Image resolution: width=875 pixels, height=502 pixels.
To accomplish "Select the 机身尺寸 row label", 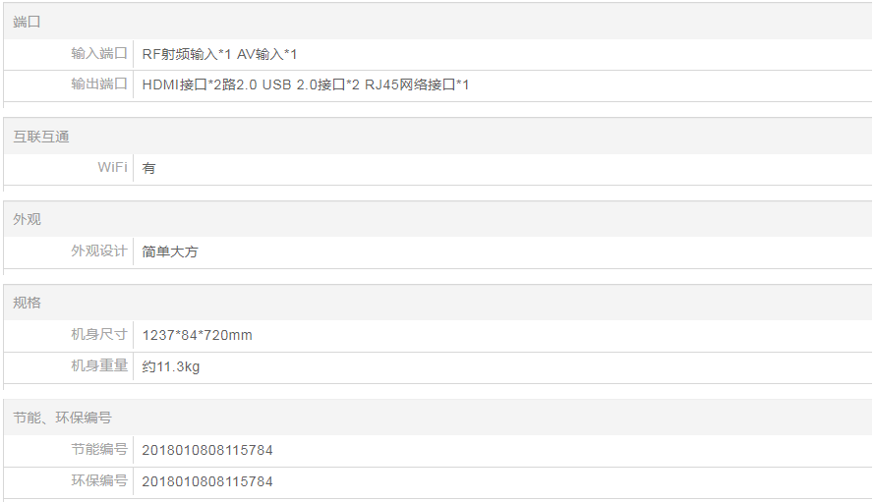I will [99, 335].
